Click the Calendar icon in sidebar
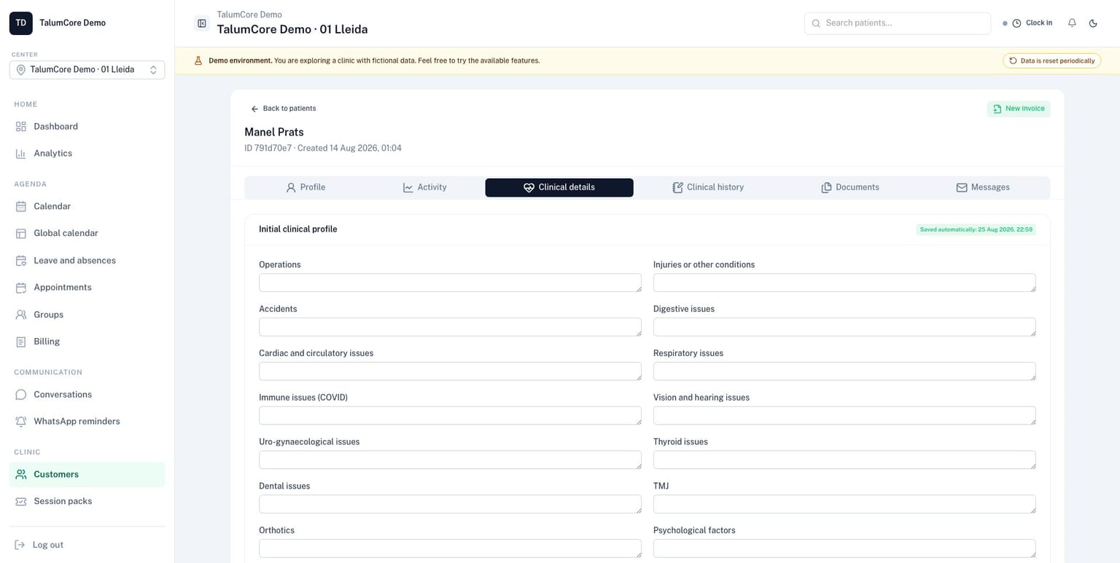 [x=21, y=207]
